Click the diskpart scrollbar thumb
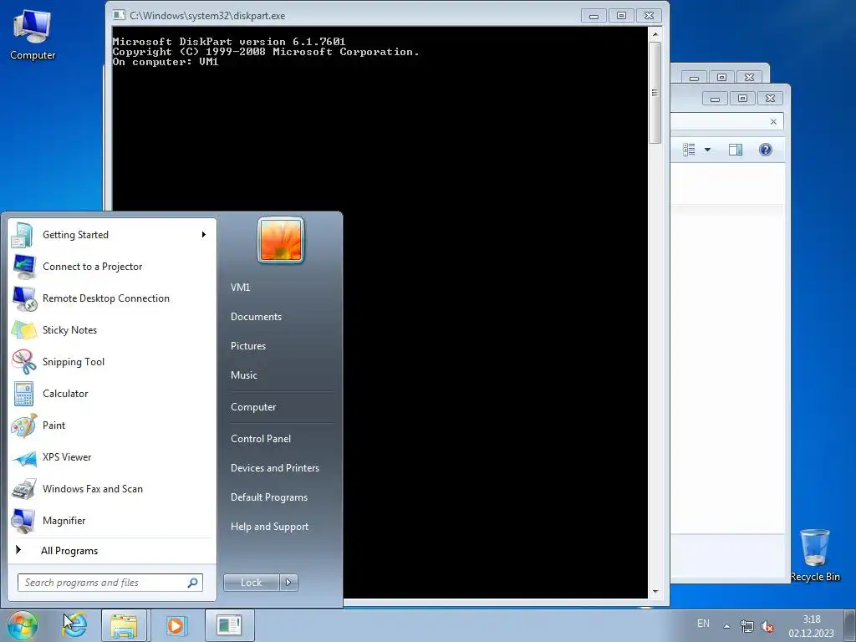Screen dimensions: 856x642 click(x=655, y=93)
